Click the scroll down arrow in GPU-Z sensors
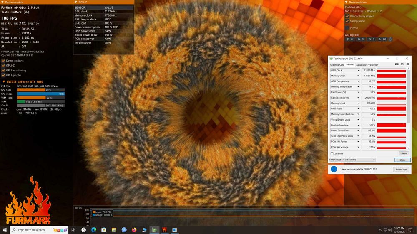417x234 pixels. click(x=409, y=149)
